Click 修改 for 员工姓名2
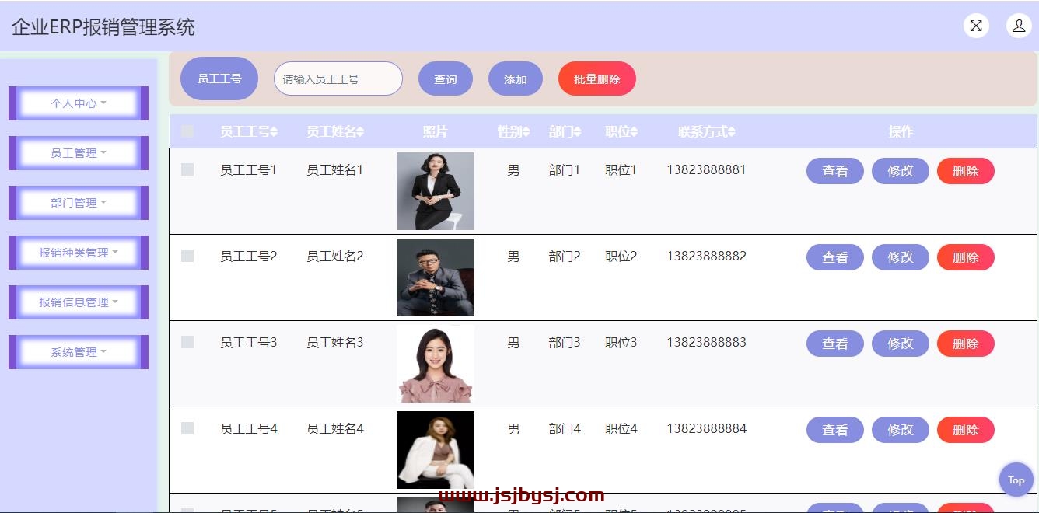 (x=901, y=257)
